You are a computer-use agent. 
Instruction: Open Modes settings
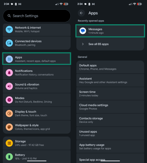point(37,100)
